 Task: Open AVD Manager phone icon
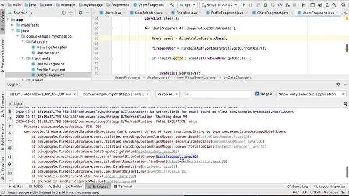coord(327,5)
